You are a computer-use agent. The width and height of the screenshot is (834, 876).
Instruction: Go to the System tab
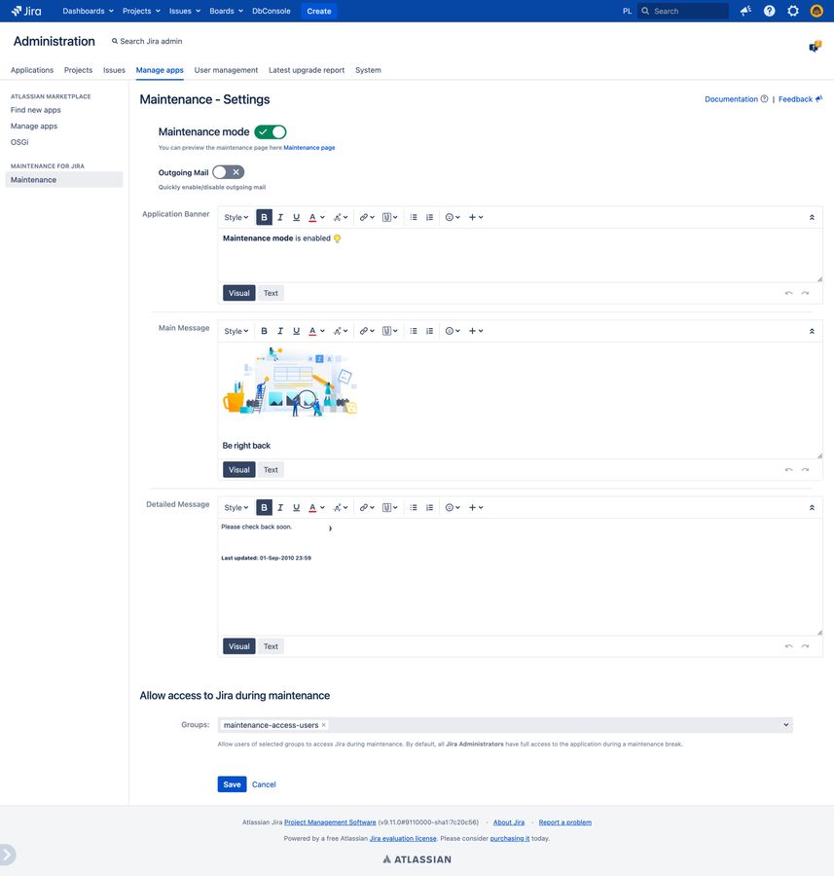[368, 70]
